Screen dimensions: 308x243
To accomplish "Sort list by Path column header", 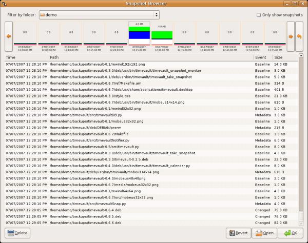I will pyautogui.click(x=149, y=57).
